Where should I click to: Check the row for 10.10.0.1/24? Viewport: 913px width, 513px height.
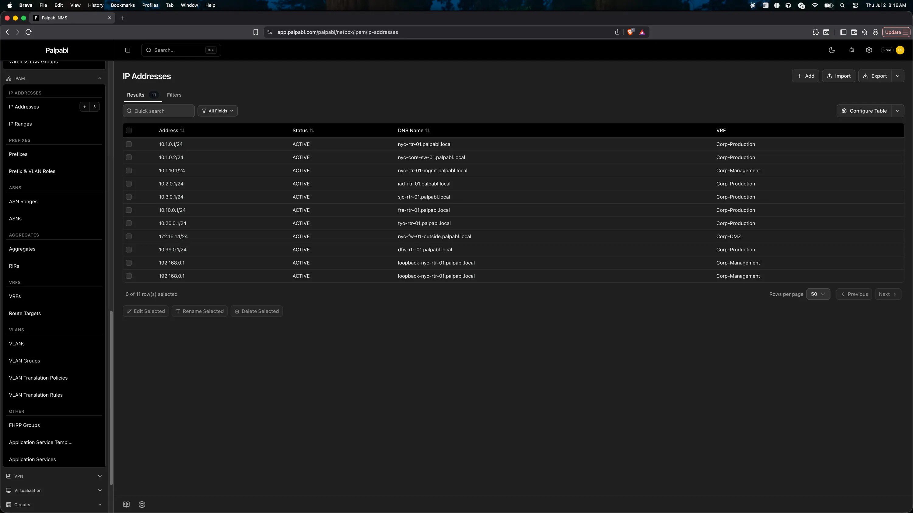click(129, 210)
